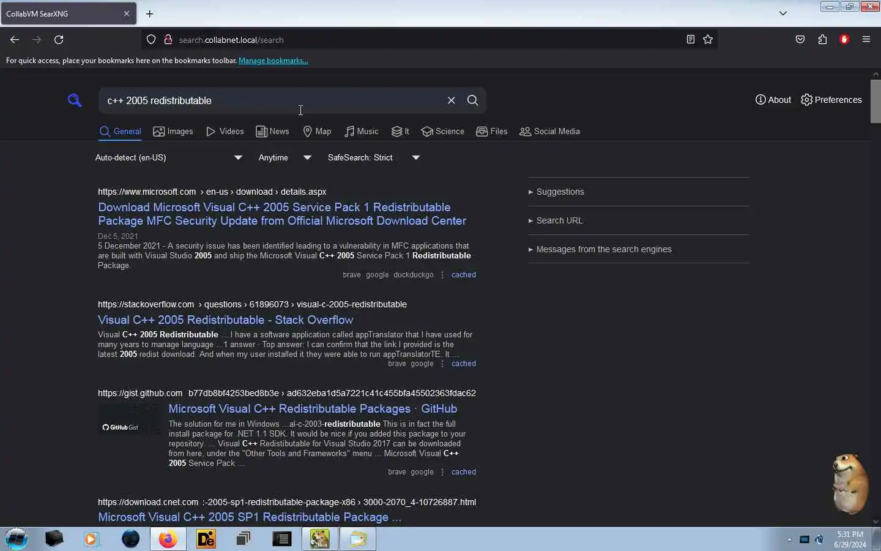Open Microsoft Visual C++ Redistributable Packages GitHub result

click(x=313, y=409)
